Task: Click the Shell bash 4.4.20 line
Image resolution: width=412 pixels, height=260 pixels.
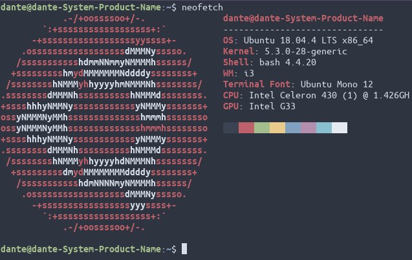Action: [x=270, y=62]
